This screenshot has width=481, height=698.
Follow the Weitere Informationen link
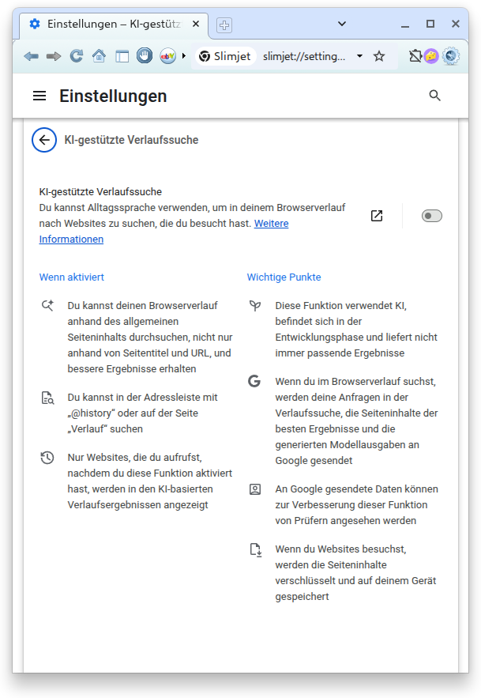pos(163,231)
